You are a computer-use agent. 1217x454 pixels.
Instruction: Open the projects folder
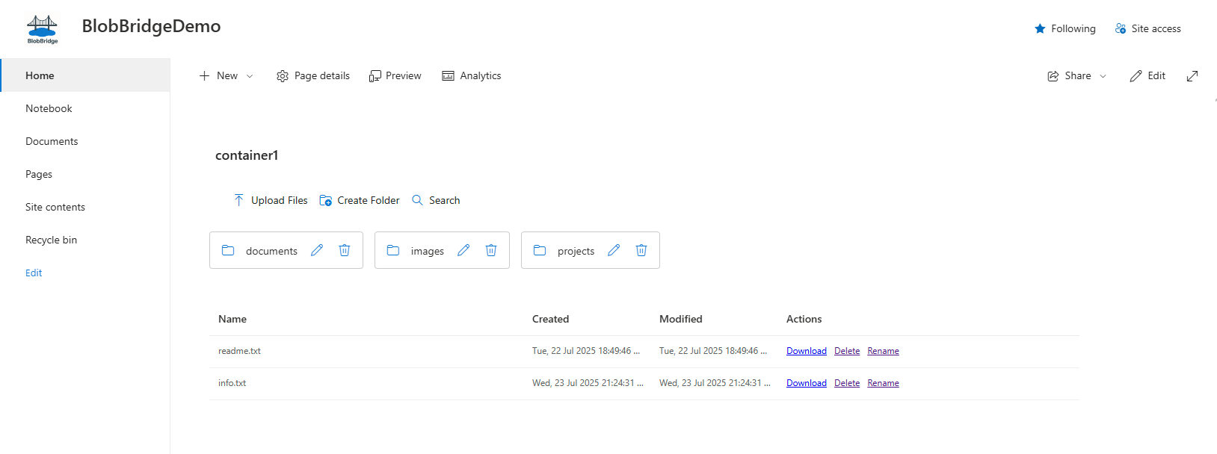point(575,251)
